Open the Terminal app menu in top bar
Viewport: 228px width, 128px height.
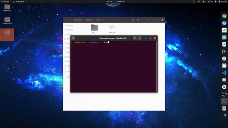[x=19, y=1]
